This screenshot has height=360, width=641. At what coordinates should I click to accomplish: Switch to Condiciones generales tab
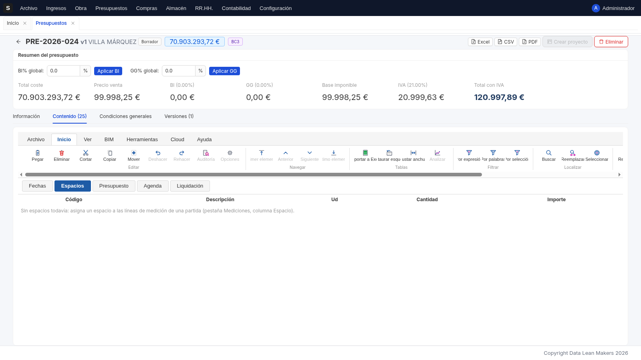click(x=125, y=116)
